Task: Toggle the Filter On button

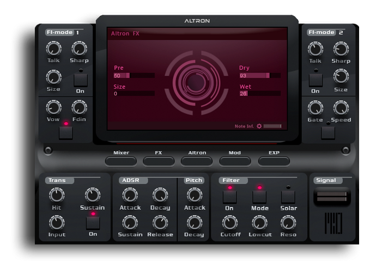Action: pos(230,197)
